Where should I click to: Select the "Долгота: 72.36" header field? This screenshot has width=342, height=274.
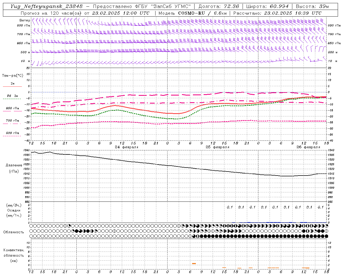tap(219, 6)
